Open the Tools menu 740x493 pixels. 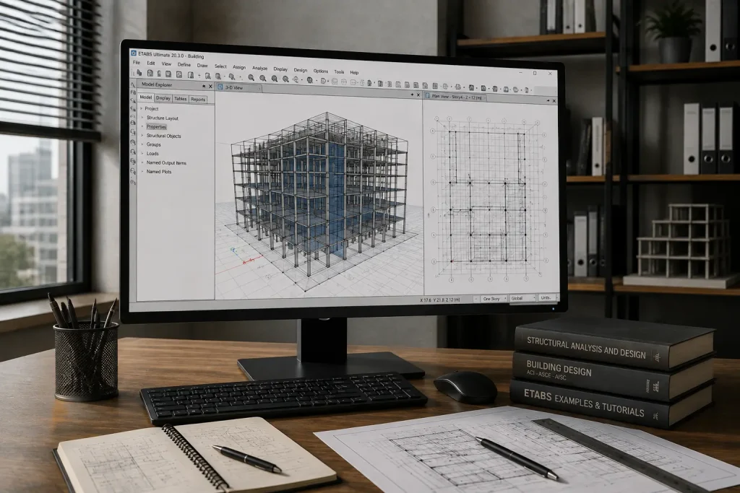pos(339,72)
